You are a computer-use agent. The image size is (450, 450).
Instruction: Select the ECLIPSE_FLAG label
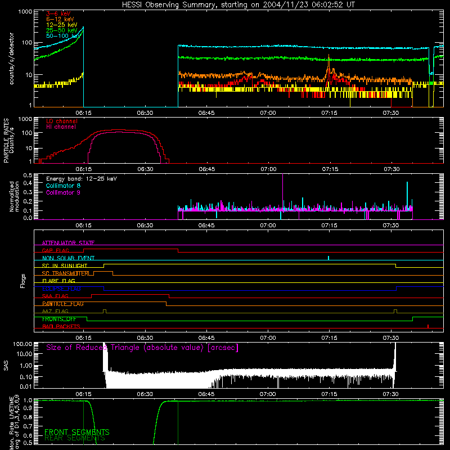[61, 289]
